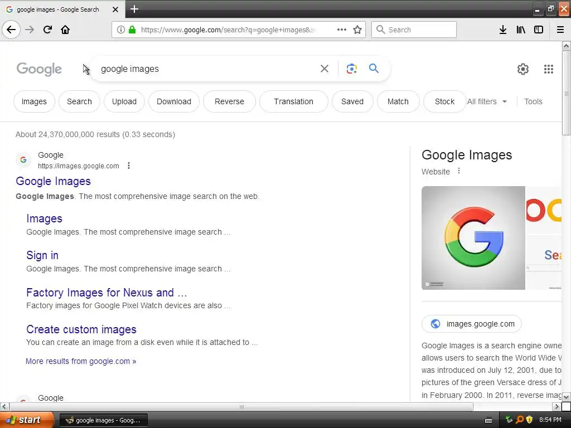View the secure connection padlock

tap(132, 30)
